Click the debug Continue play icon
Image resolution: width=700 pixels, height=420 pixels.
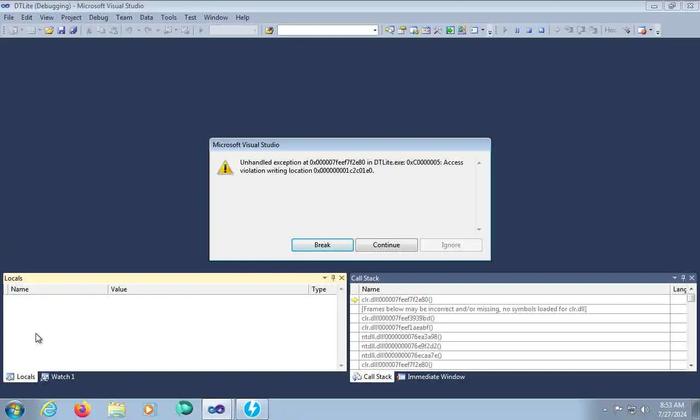[505, 30]
